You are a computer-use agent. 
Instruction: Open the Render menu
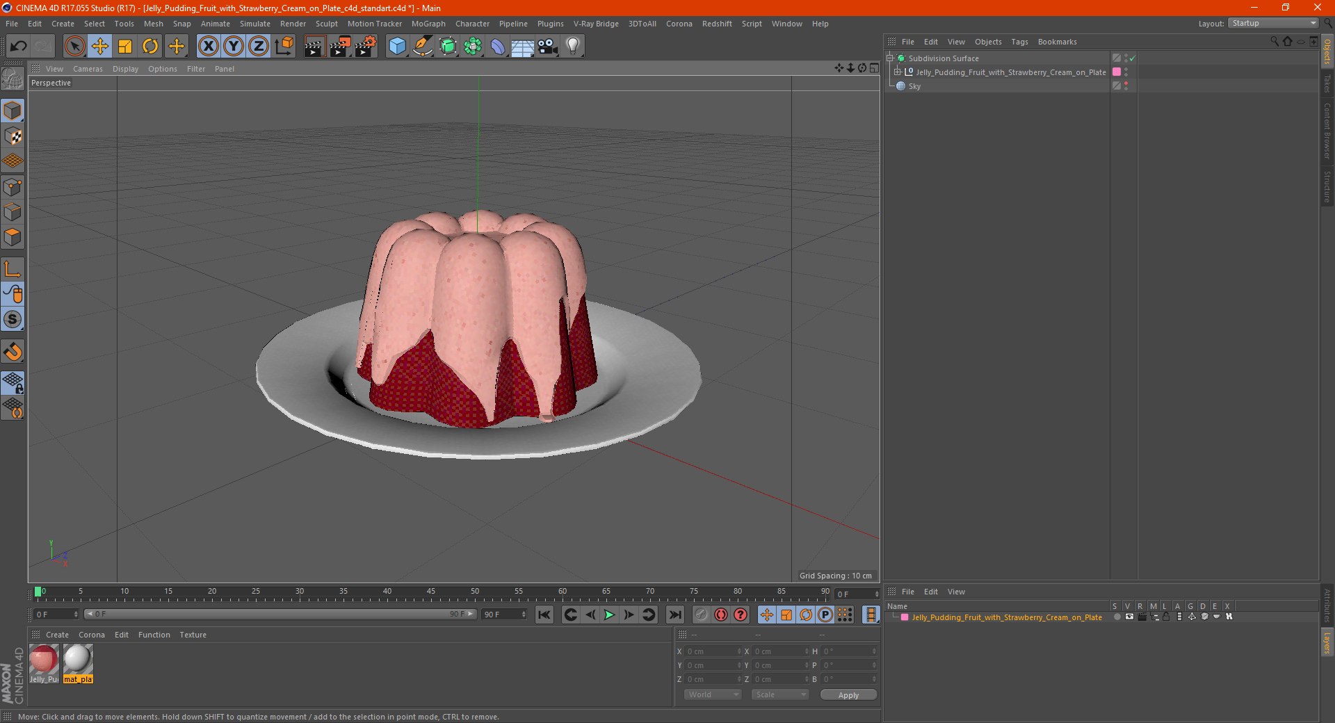pos(293,24)
